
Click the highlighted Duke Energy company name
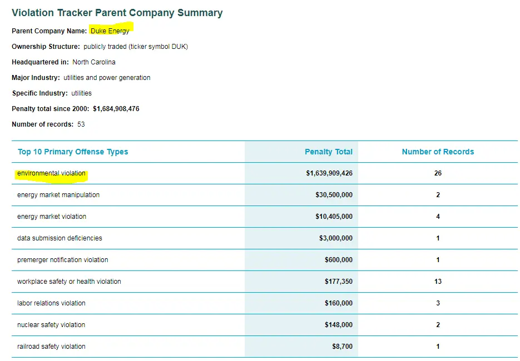(110, 31)
